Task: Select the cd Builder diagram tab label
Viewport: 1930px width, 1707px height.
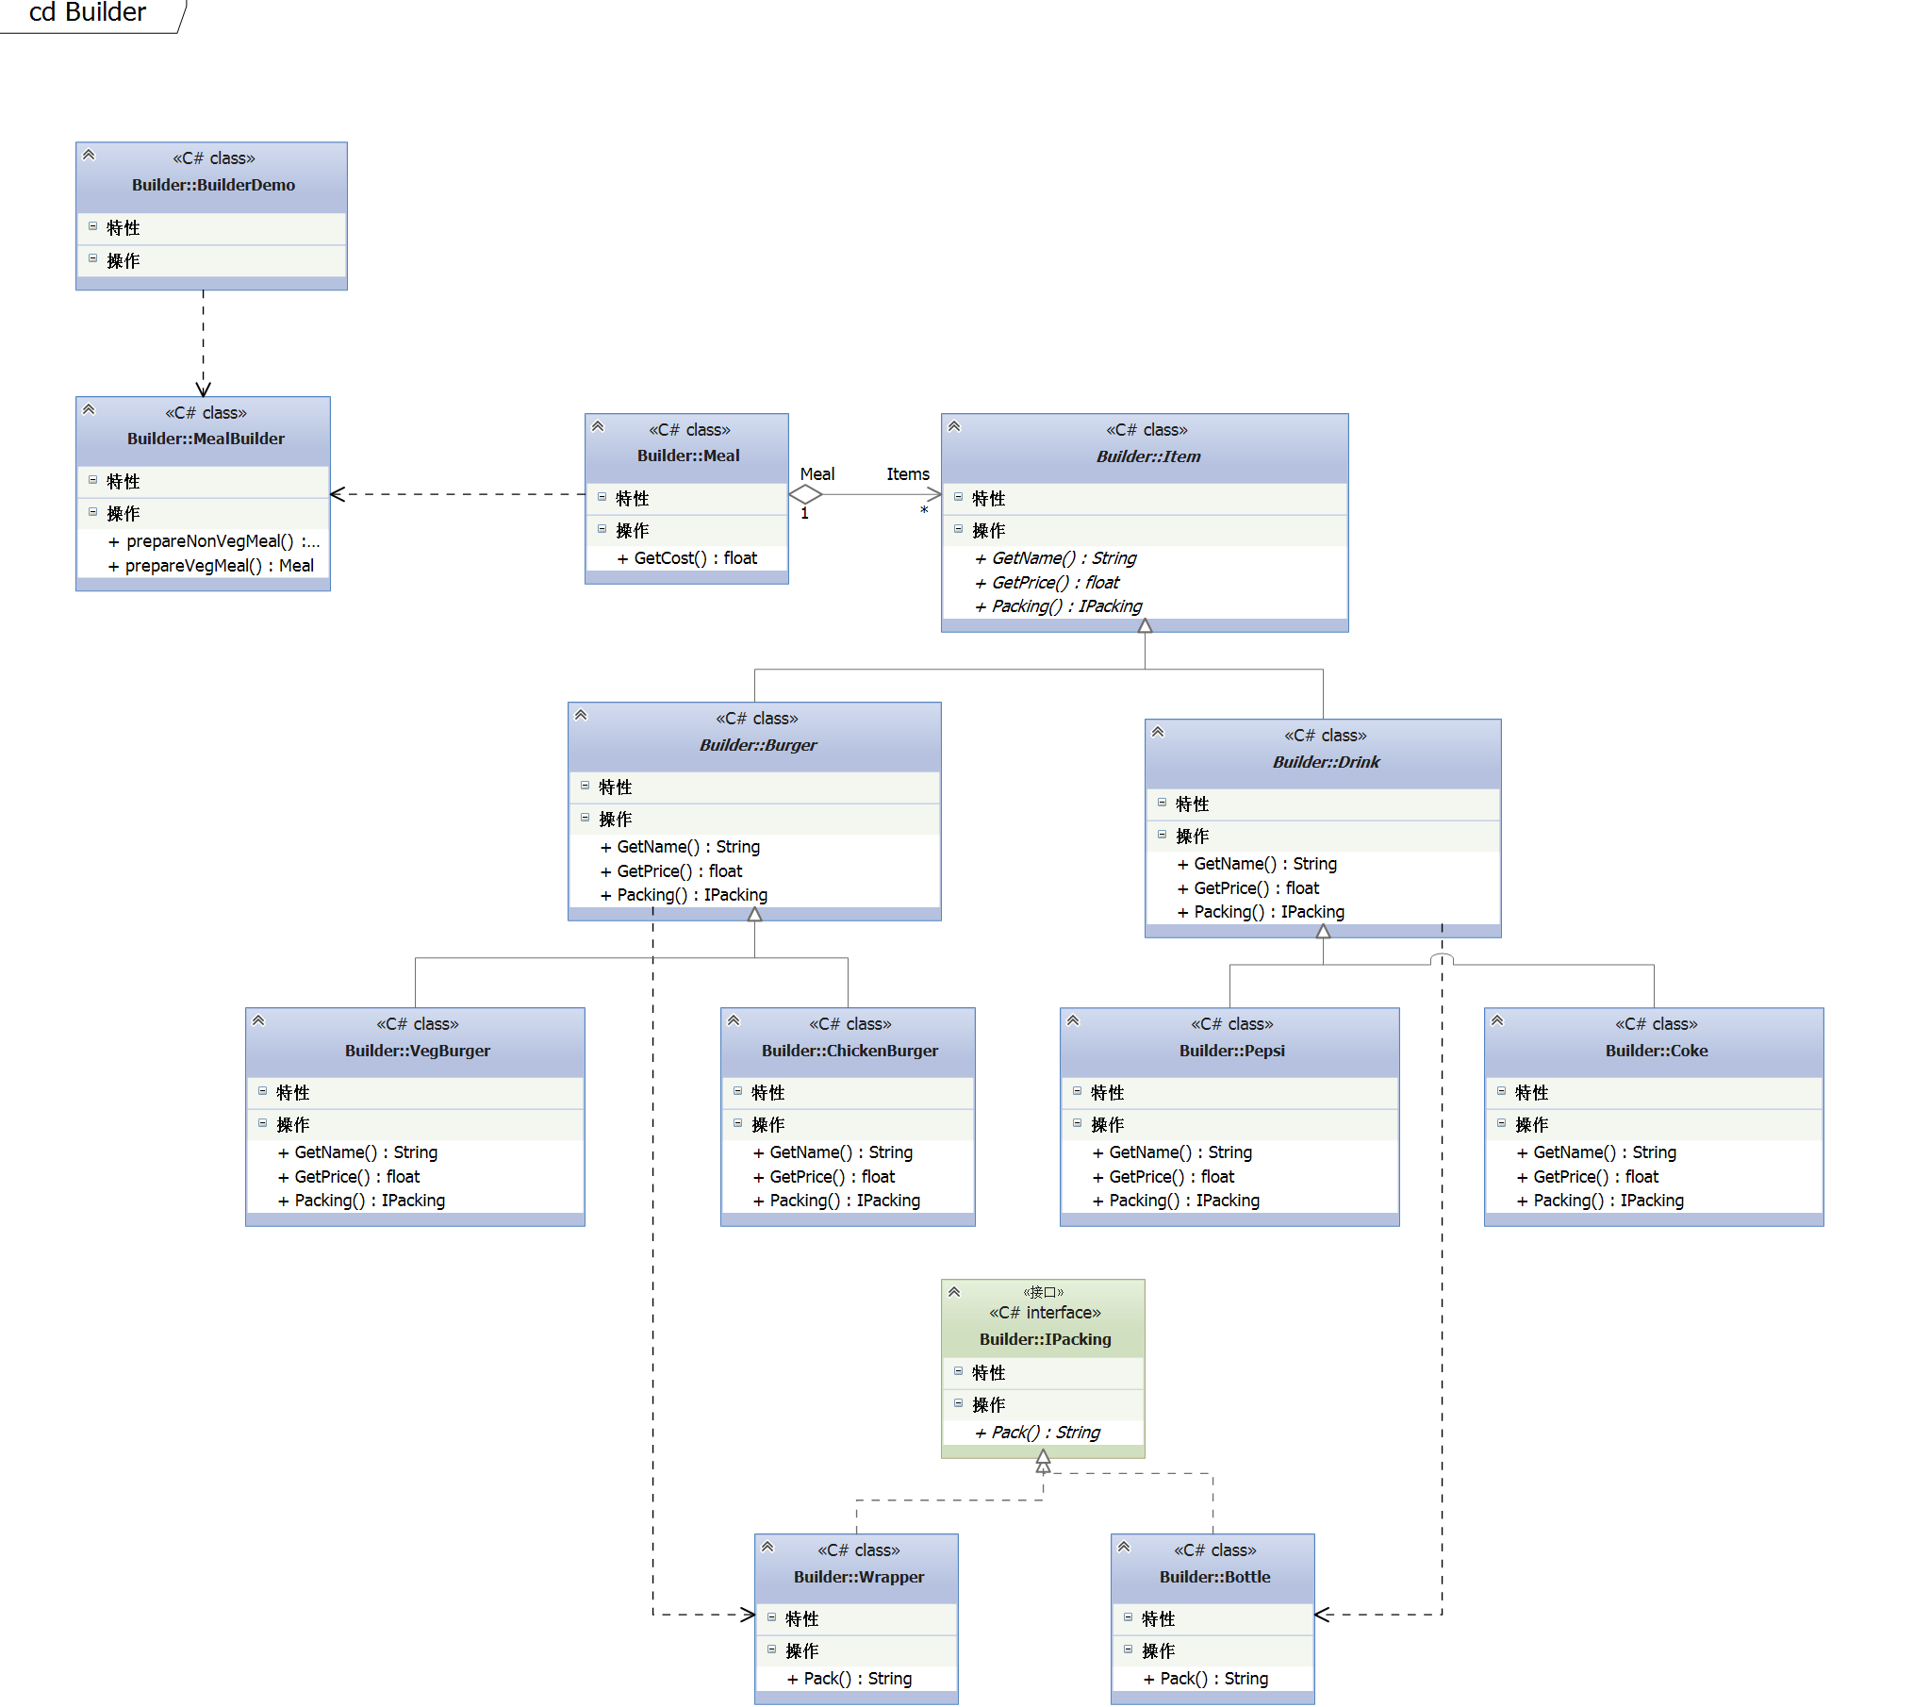Action: tap(88, 13)
